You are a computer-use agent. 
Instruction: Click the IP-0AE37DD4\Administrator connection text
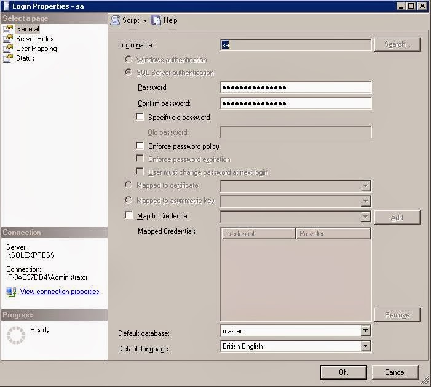point(47,277)
